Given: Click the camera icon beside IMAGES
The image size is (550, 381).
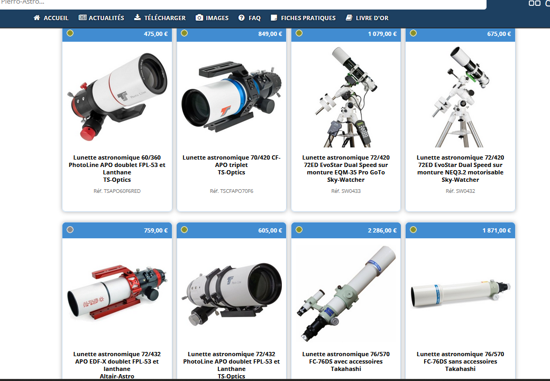Looking at the screenshot, I should (199, 17).
